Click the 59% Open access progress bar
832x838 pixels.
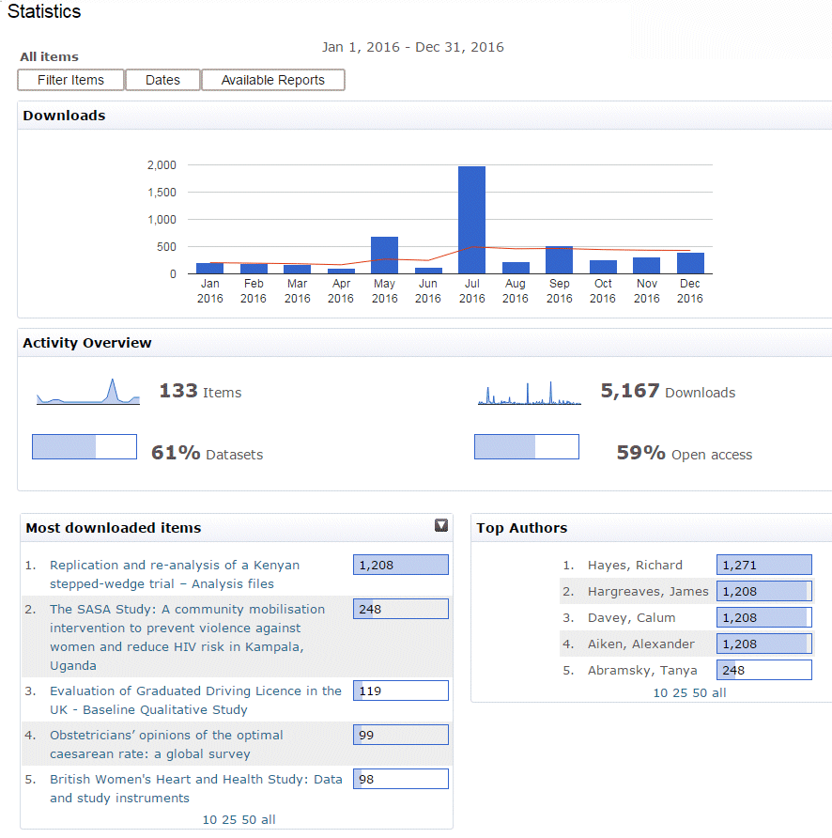coord(526,447)
